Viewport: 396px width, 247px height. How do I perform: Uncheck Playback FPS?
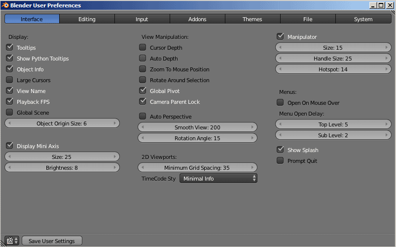pos(9,101)
